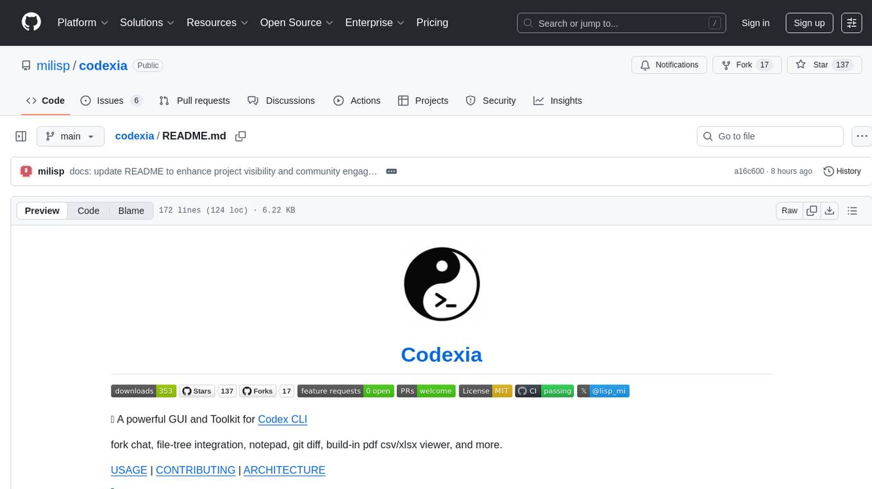Image resolution: width=872 pixels, height=489 pixels.
Task: Open the codexia repository link in header
Action: 103,65
